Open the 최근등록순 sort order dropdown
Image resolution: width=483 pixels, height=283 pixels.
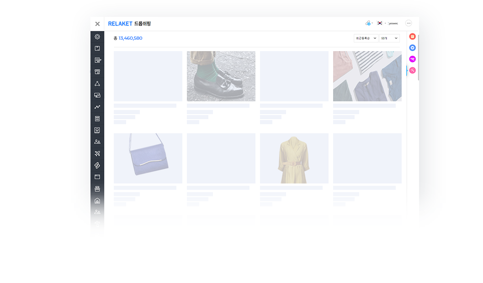tap(366, 38)
